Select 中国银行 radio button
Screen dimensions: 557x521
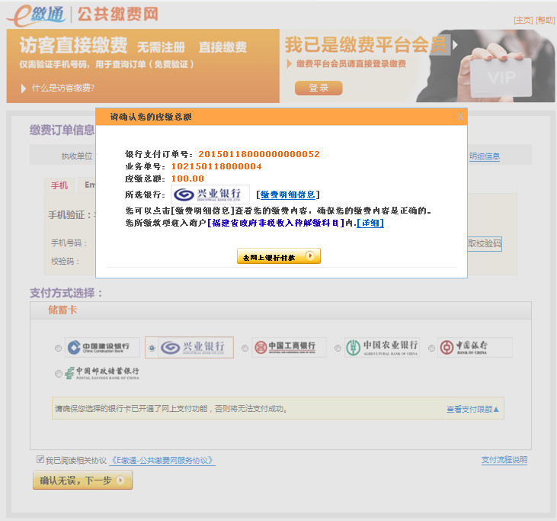[x=431, y=348]
